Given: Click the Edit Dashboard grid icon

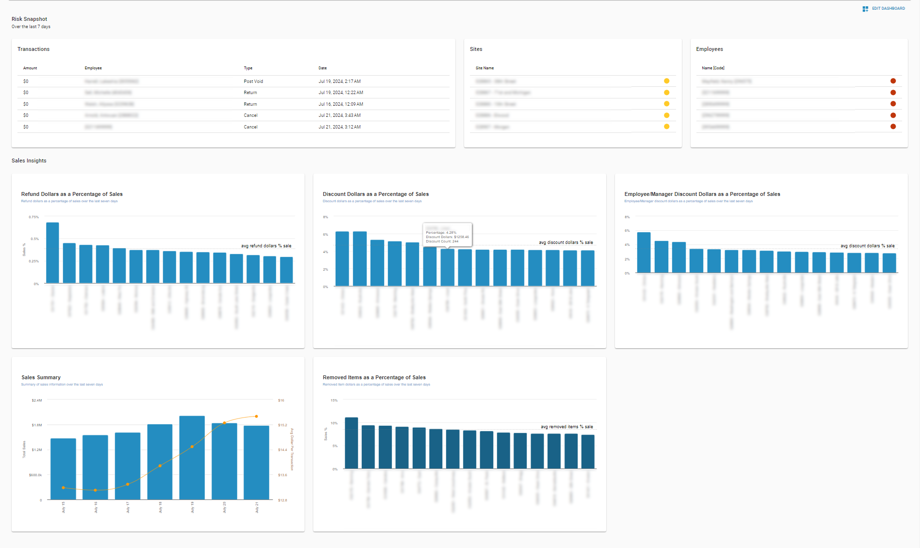Looking at the screenshot, I should point(865,8).
